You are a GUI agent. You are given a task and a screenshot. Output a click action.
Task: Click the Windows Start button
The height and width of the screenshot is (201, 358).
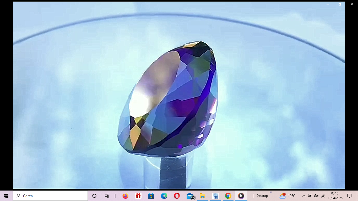[x=6, y=196]
